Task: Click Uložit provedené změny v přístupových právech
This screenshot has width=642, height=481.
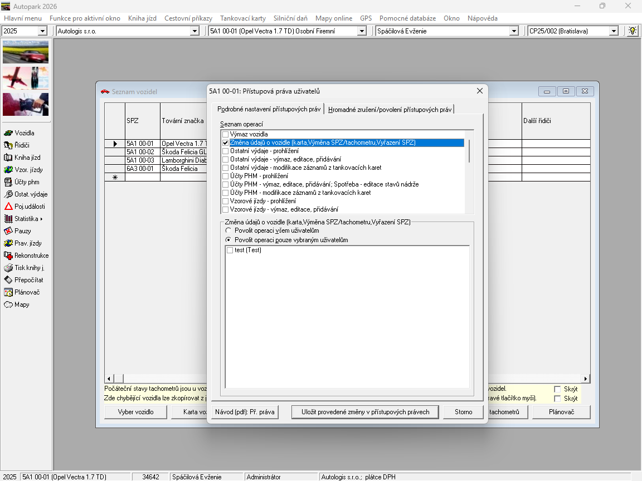Action: 365,412
